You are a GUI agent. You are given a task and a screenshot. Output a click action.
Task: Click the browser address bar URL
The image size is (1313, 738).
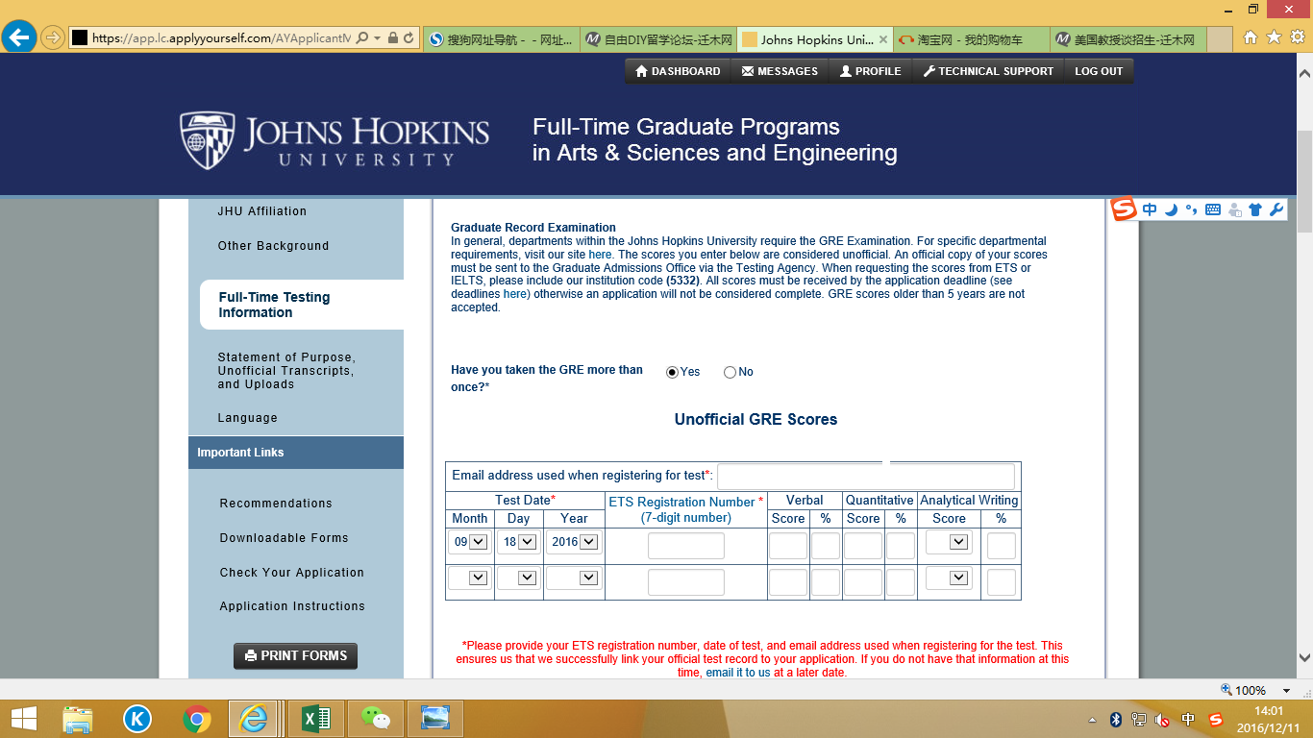point(221,38)
